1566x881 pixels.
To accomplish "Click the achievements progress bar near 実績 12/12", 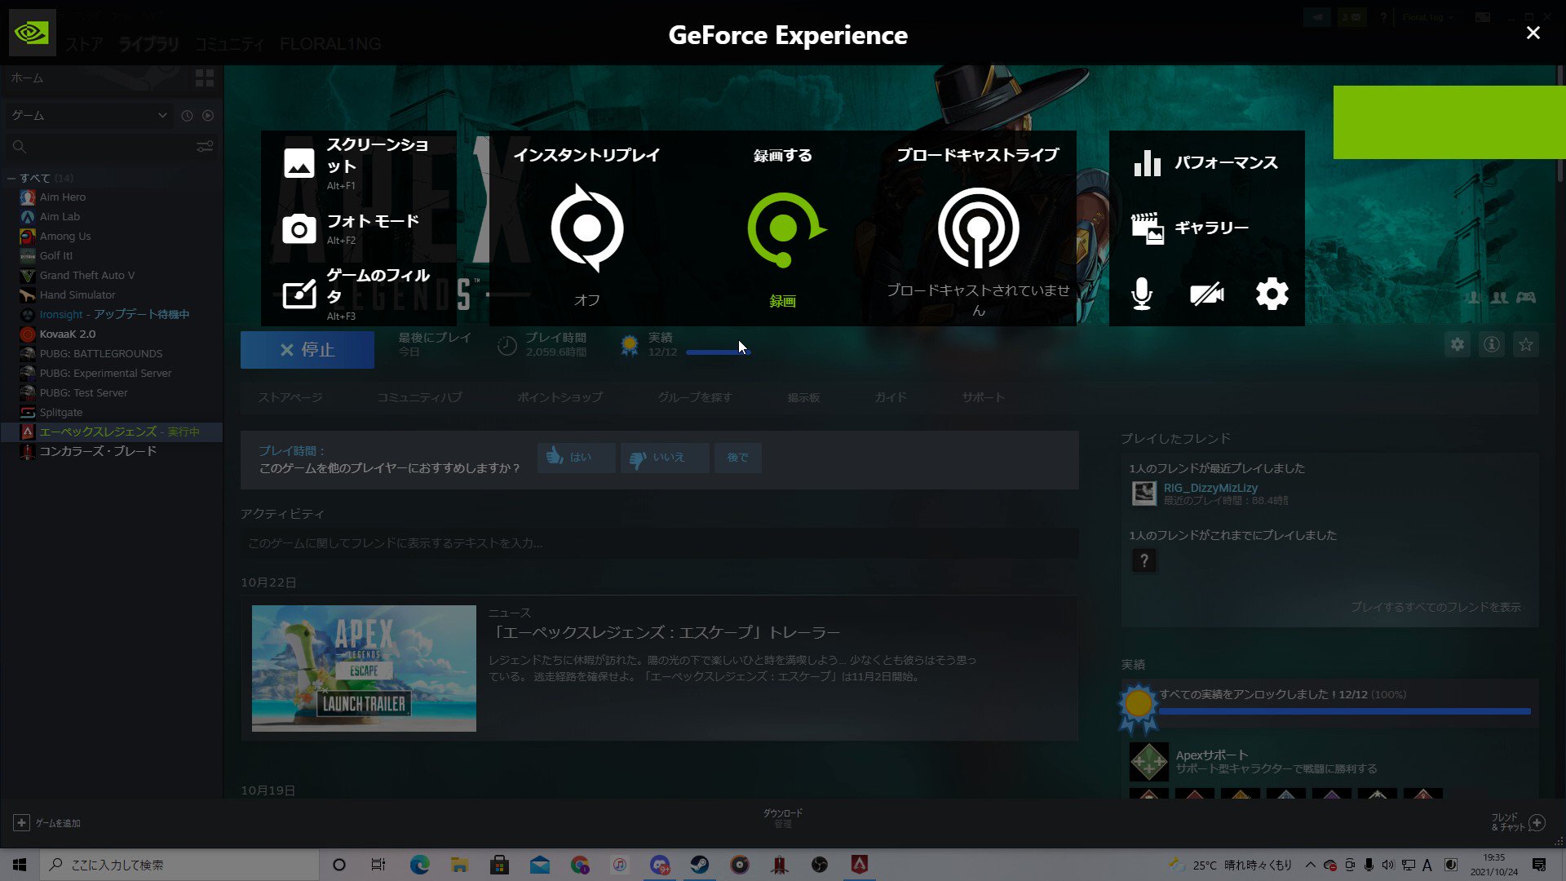I will tap(718, 352).
